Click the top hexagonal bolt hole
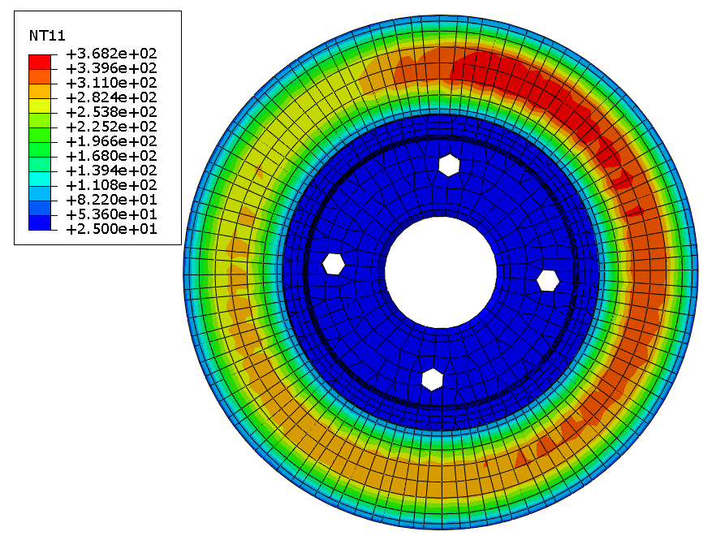Screen dimensions: 716x540 tap(449, 165)
